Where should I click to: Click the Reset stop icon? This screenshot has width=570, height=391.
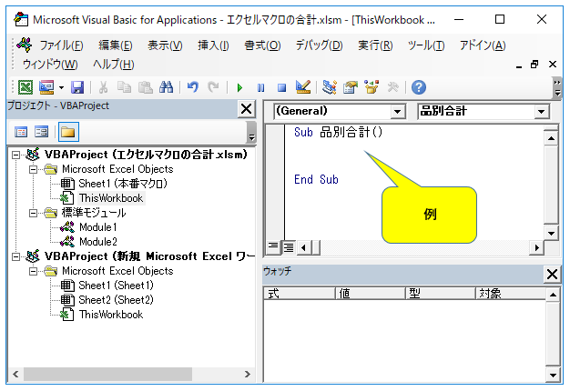(281, 87)
